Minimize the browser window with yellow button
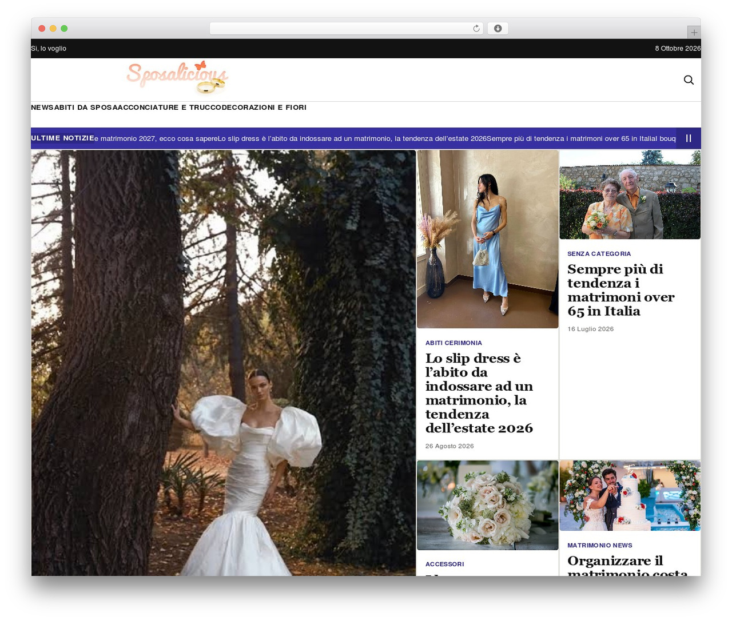 click(x=53, y=29)
